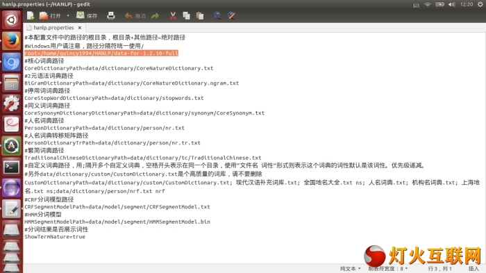Click the TraditionalChineseDictionaryPath line
This screenshot has height=273, width=486.
(x=143, y=158)
